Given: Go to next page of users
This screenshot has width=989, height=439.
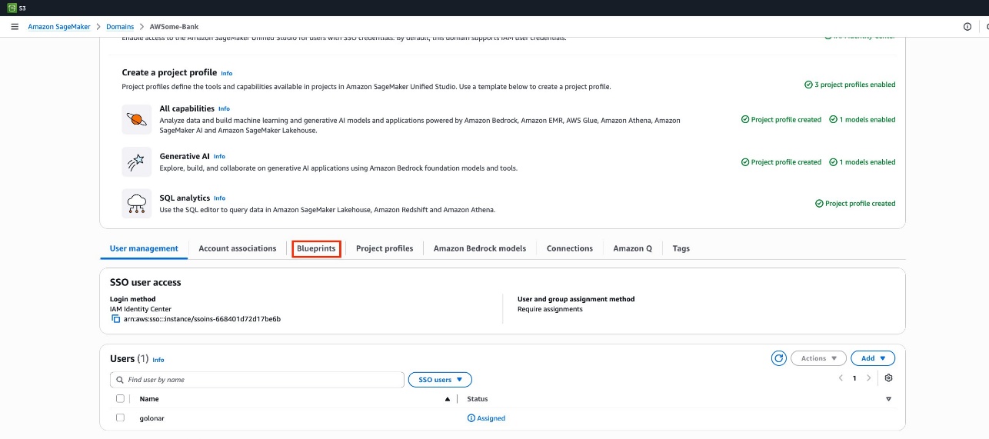Looking at the screenshot, I should 869,378.
